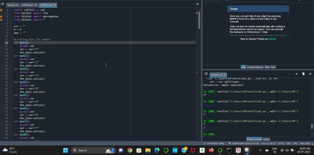The height and width of the screenshot is (155, 314).
Task: Switch to the History tab
Action: pos(267,139)
